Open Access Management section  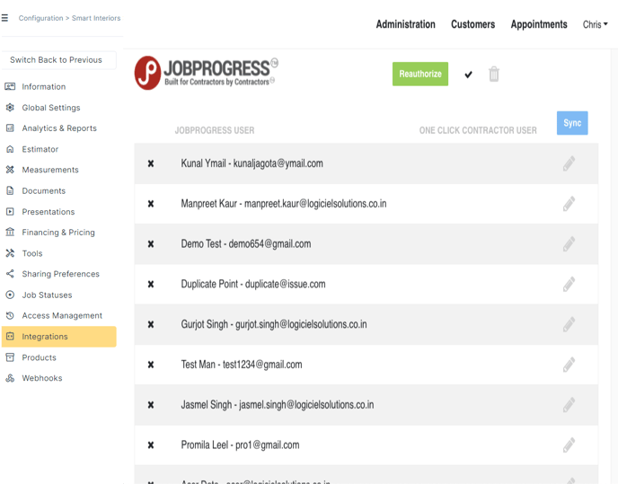pos(62,316)
